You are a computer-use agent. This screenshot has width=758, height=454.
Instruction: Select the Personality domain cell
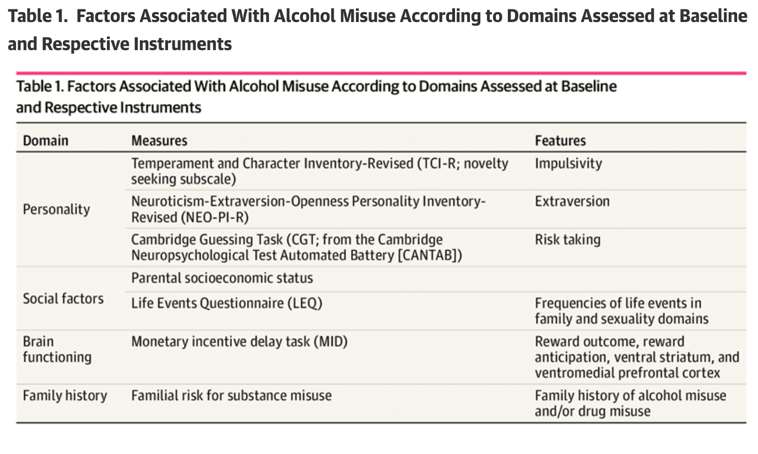point(56,209)
